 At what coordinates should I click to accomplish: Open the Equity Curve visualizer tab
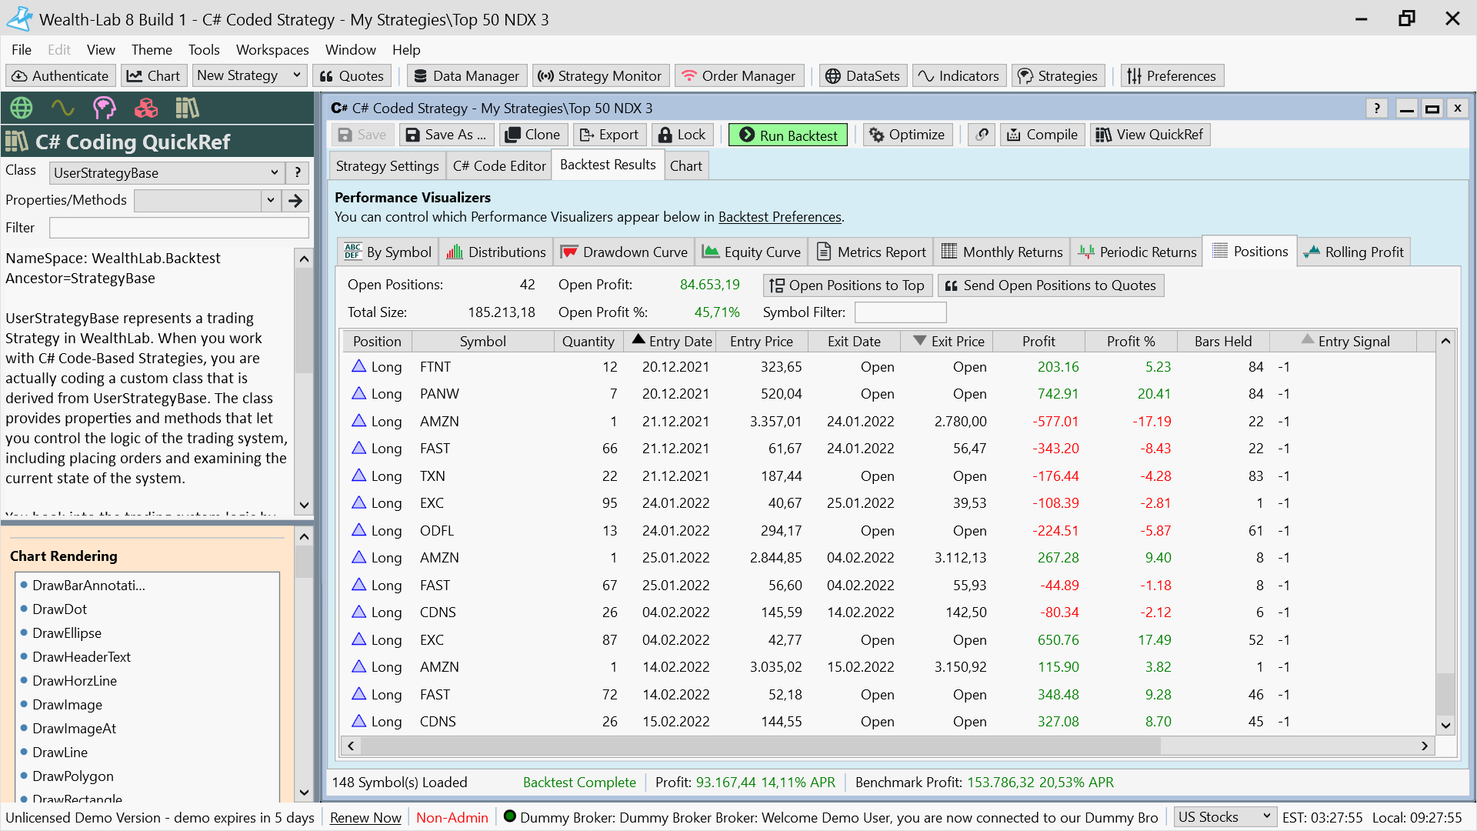(x=752, y=252)
